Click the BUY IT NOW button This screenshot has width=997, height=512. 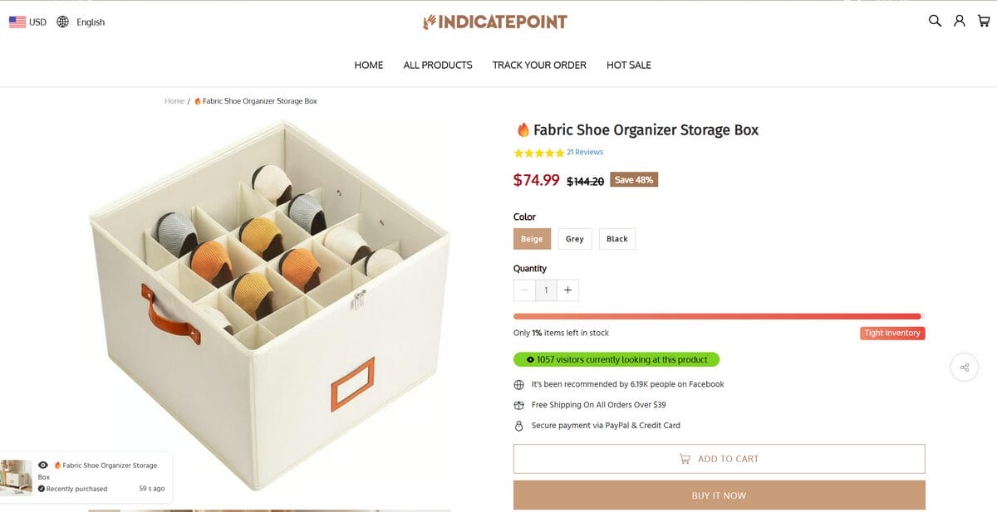point(719,495)
